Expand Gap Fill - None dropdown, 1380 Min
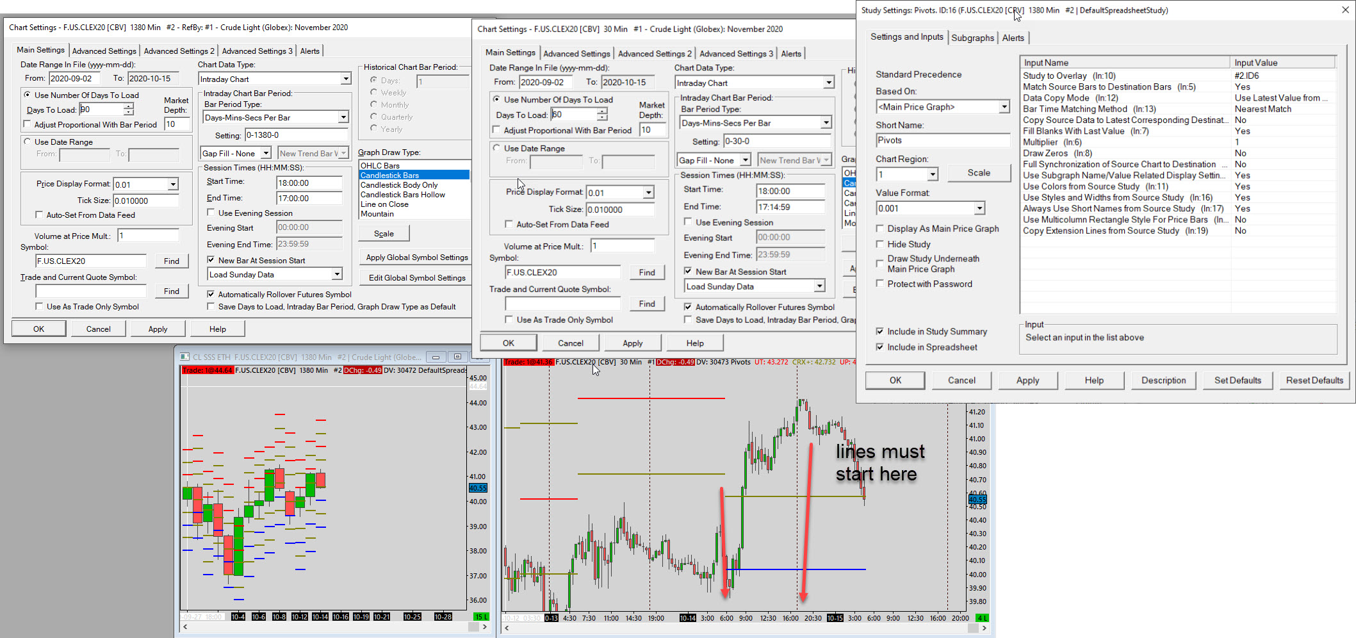1356x638 pixels. pyautogui.click(x=265, y=153)
